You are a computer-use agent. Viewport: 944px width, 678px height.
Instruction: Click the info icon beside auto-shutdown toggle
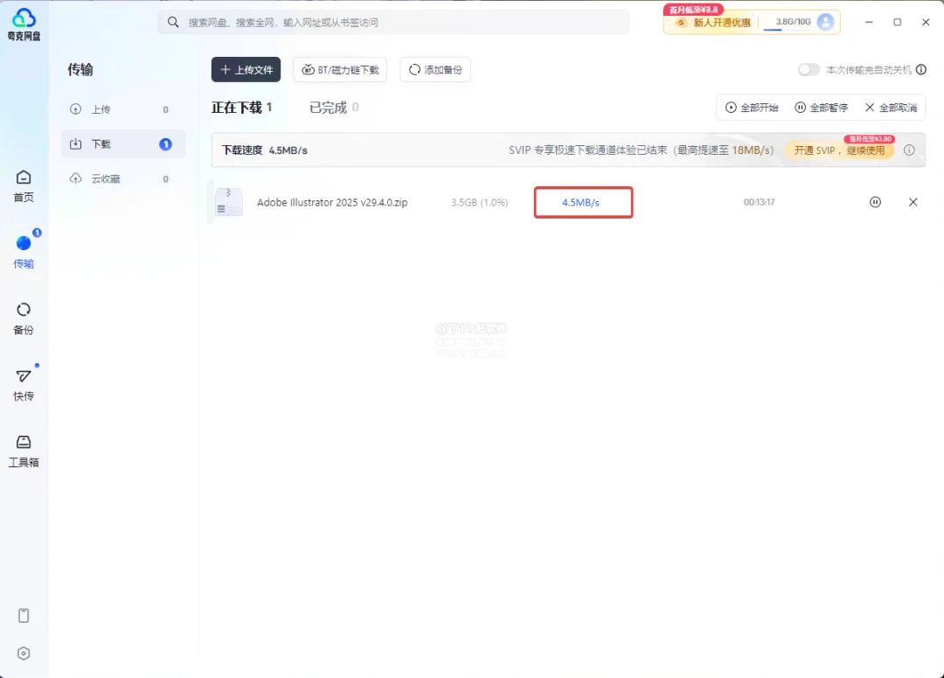pos(921,70)
